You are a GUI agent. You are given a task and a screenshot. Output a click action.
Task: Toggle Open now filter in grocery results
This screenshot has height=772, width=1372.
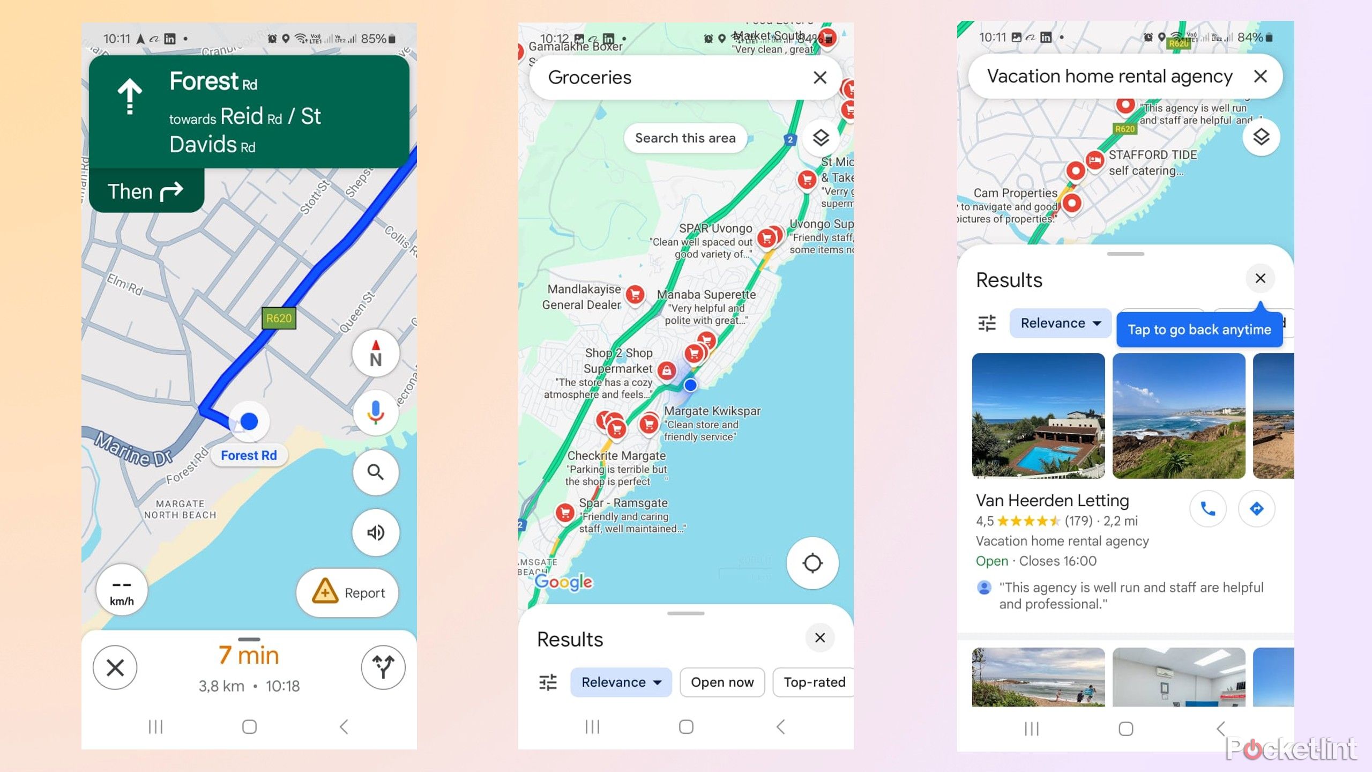click(722, 681)
